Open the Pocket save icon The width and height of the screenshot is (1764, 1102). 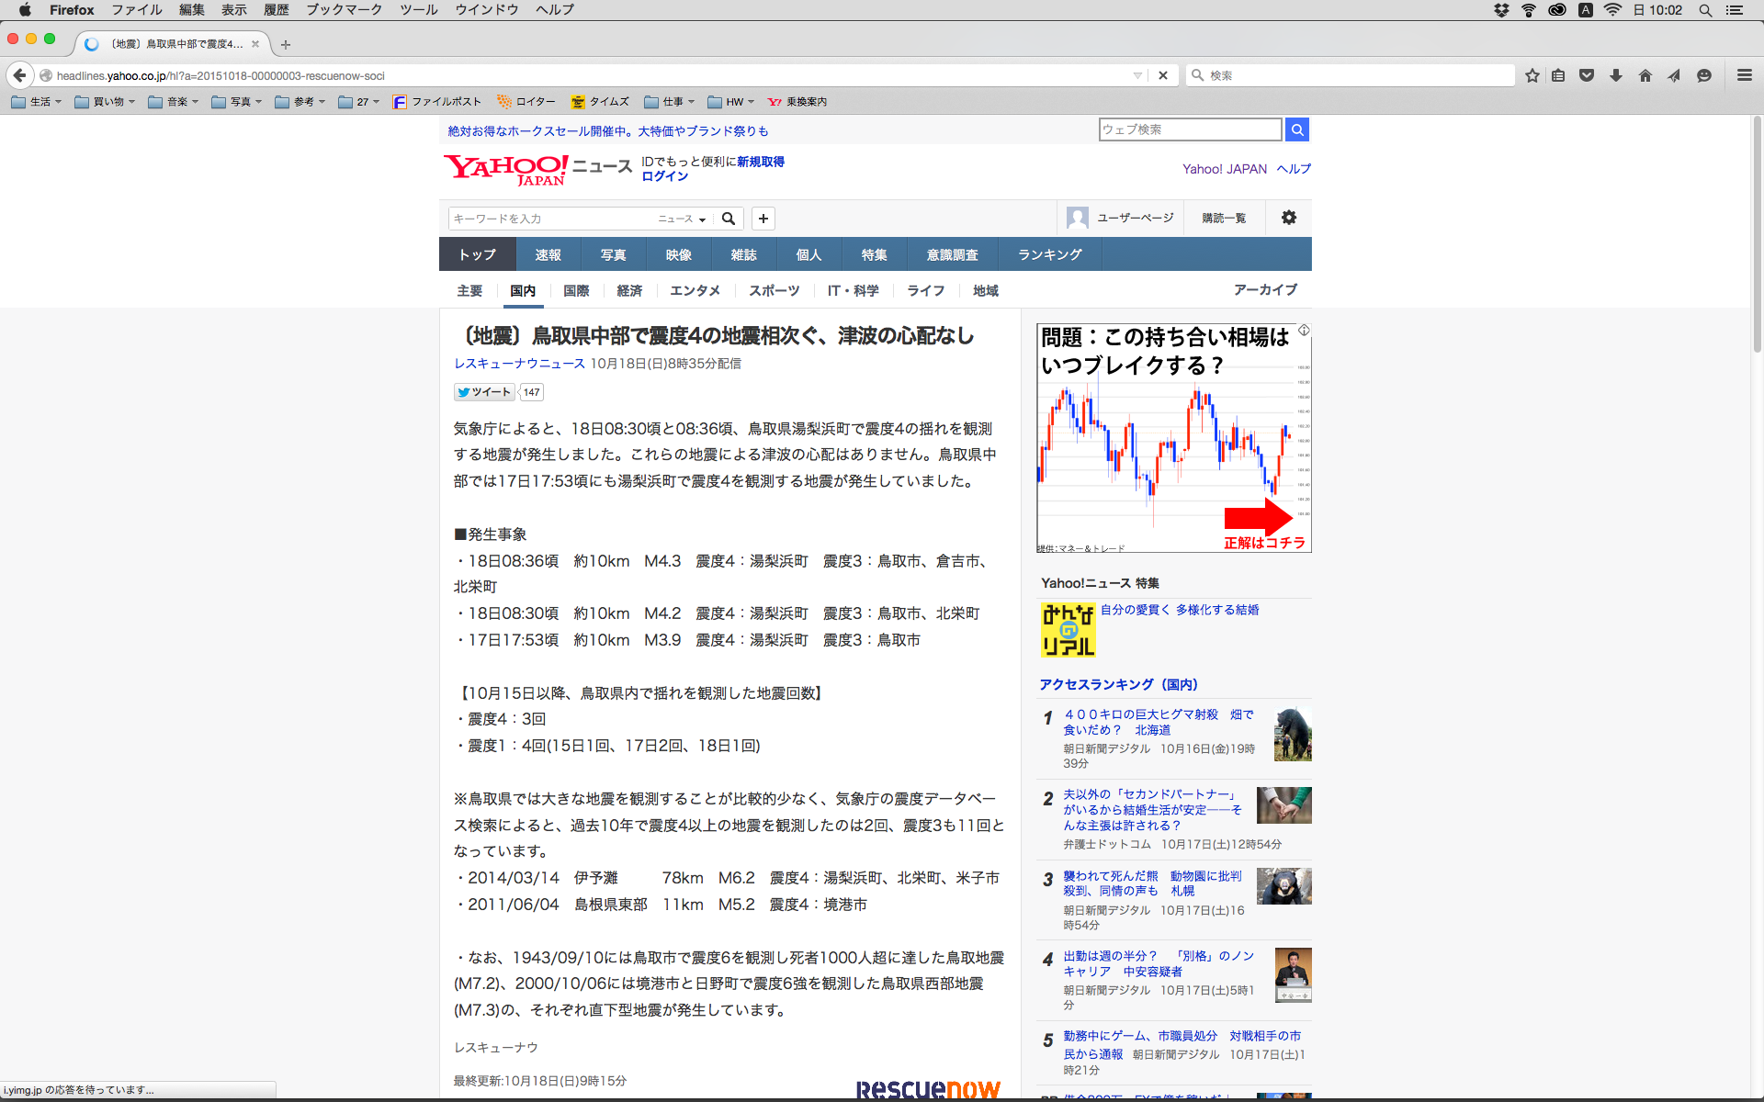pos(1587,75)
